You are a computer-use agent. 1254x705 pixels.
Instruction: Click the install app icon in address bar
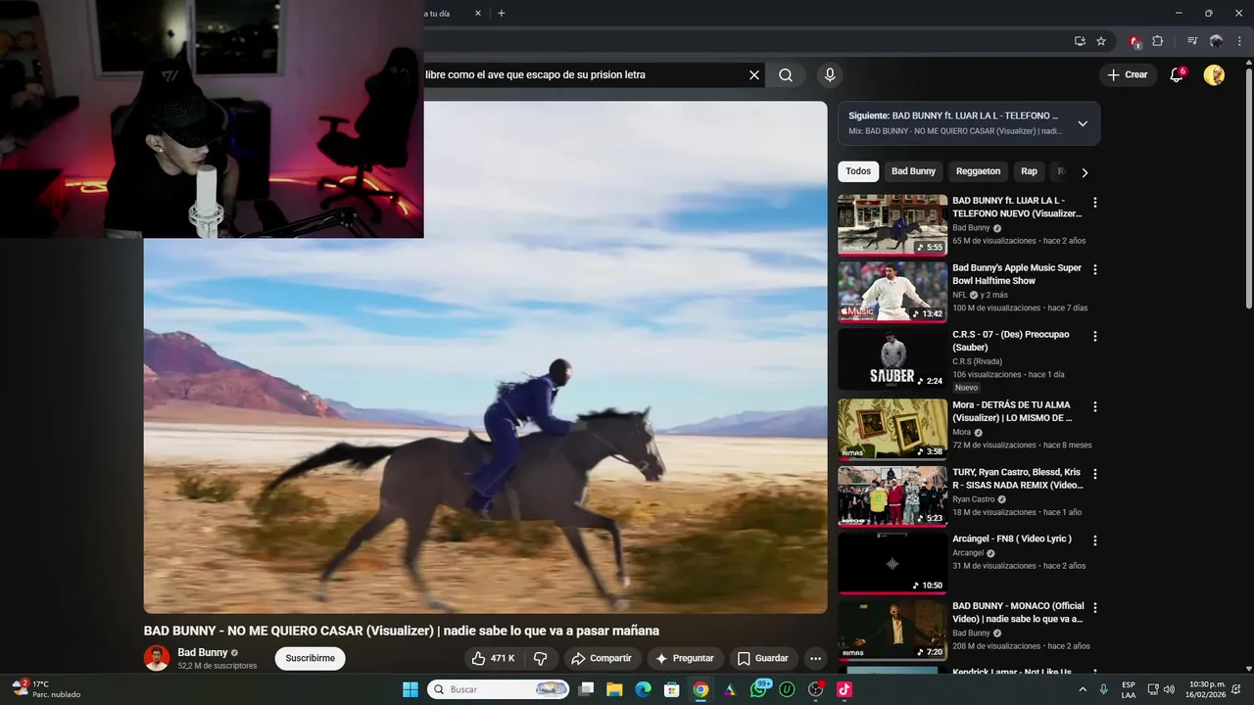tap(1080, 41)
